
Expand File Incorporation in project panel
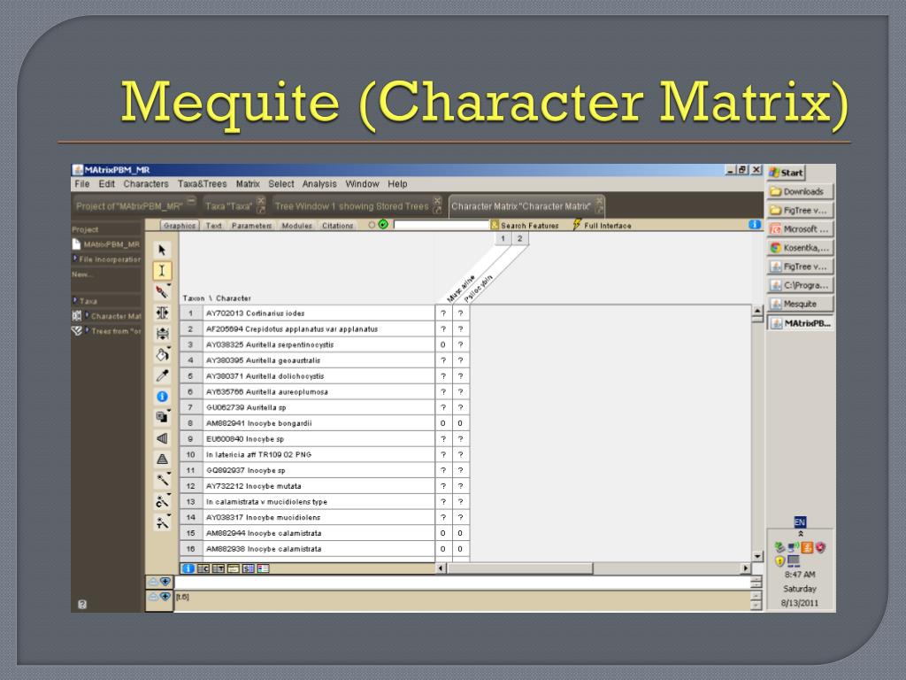(x=74, y=259)
